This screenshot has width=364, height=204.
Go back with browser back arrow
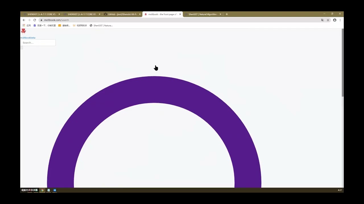tap(24, 20)
